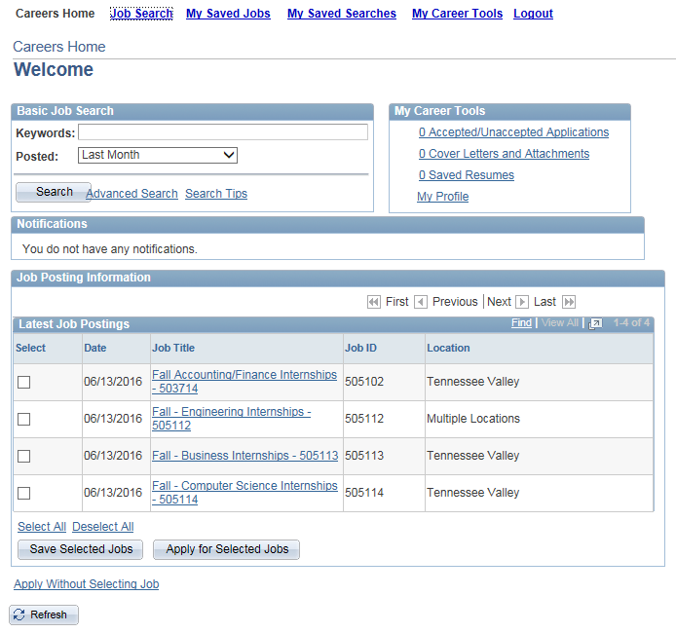Click the Multiple Locations cell

click(x=473, y=419)
